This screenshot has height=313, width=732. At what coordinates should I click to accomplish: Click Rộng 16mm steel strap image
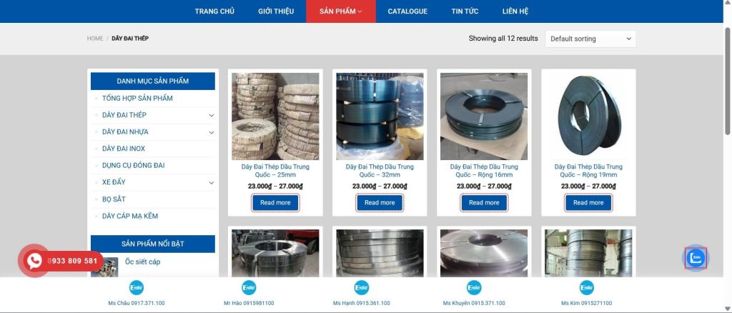484,116
